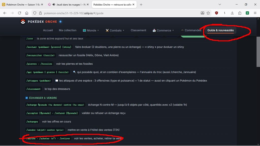Screen dimensions: 260x146
Task: Close the Jeudi dans les nuages tab
Action: [x=88, y=5]
